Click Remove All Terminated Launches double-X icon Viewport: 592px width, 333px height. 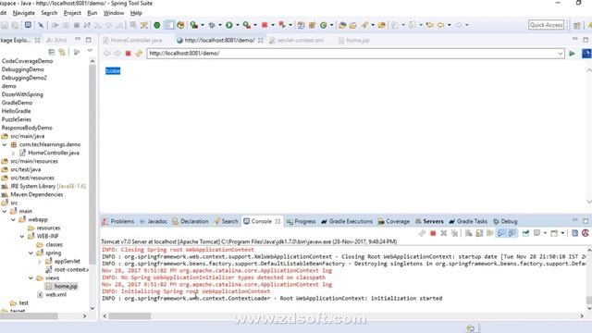click(454, 233)
